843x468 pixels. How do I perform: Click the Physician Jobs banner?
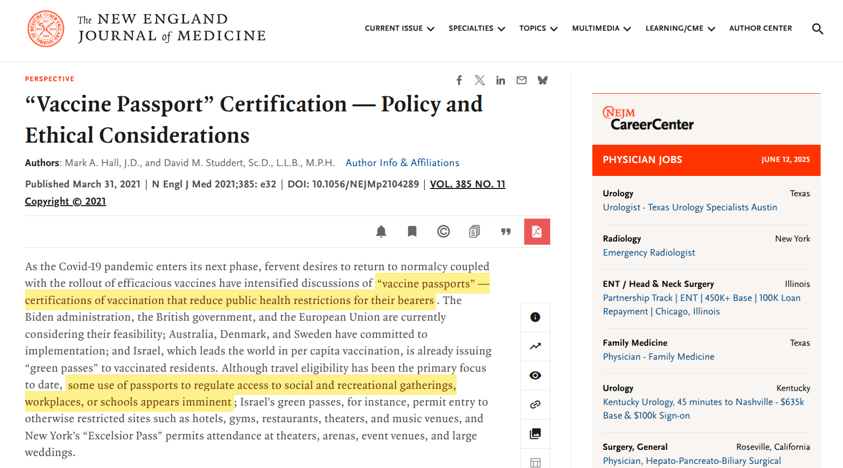click(x=706, y=160)
